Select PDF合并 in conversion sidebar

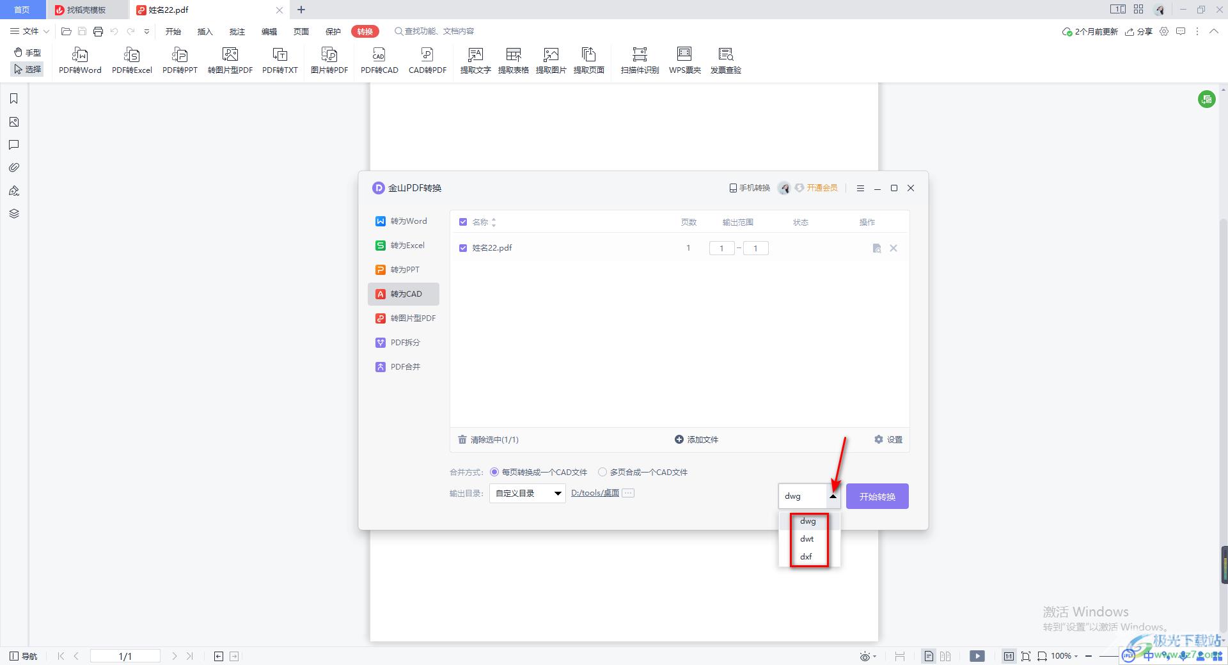point(404,367)
